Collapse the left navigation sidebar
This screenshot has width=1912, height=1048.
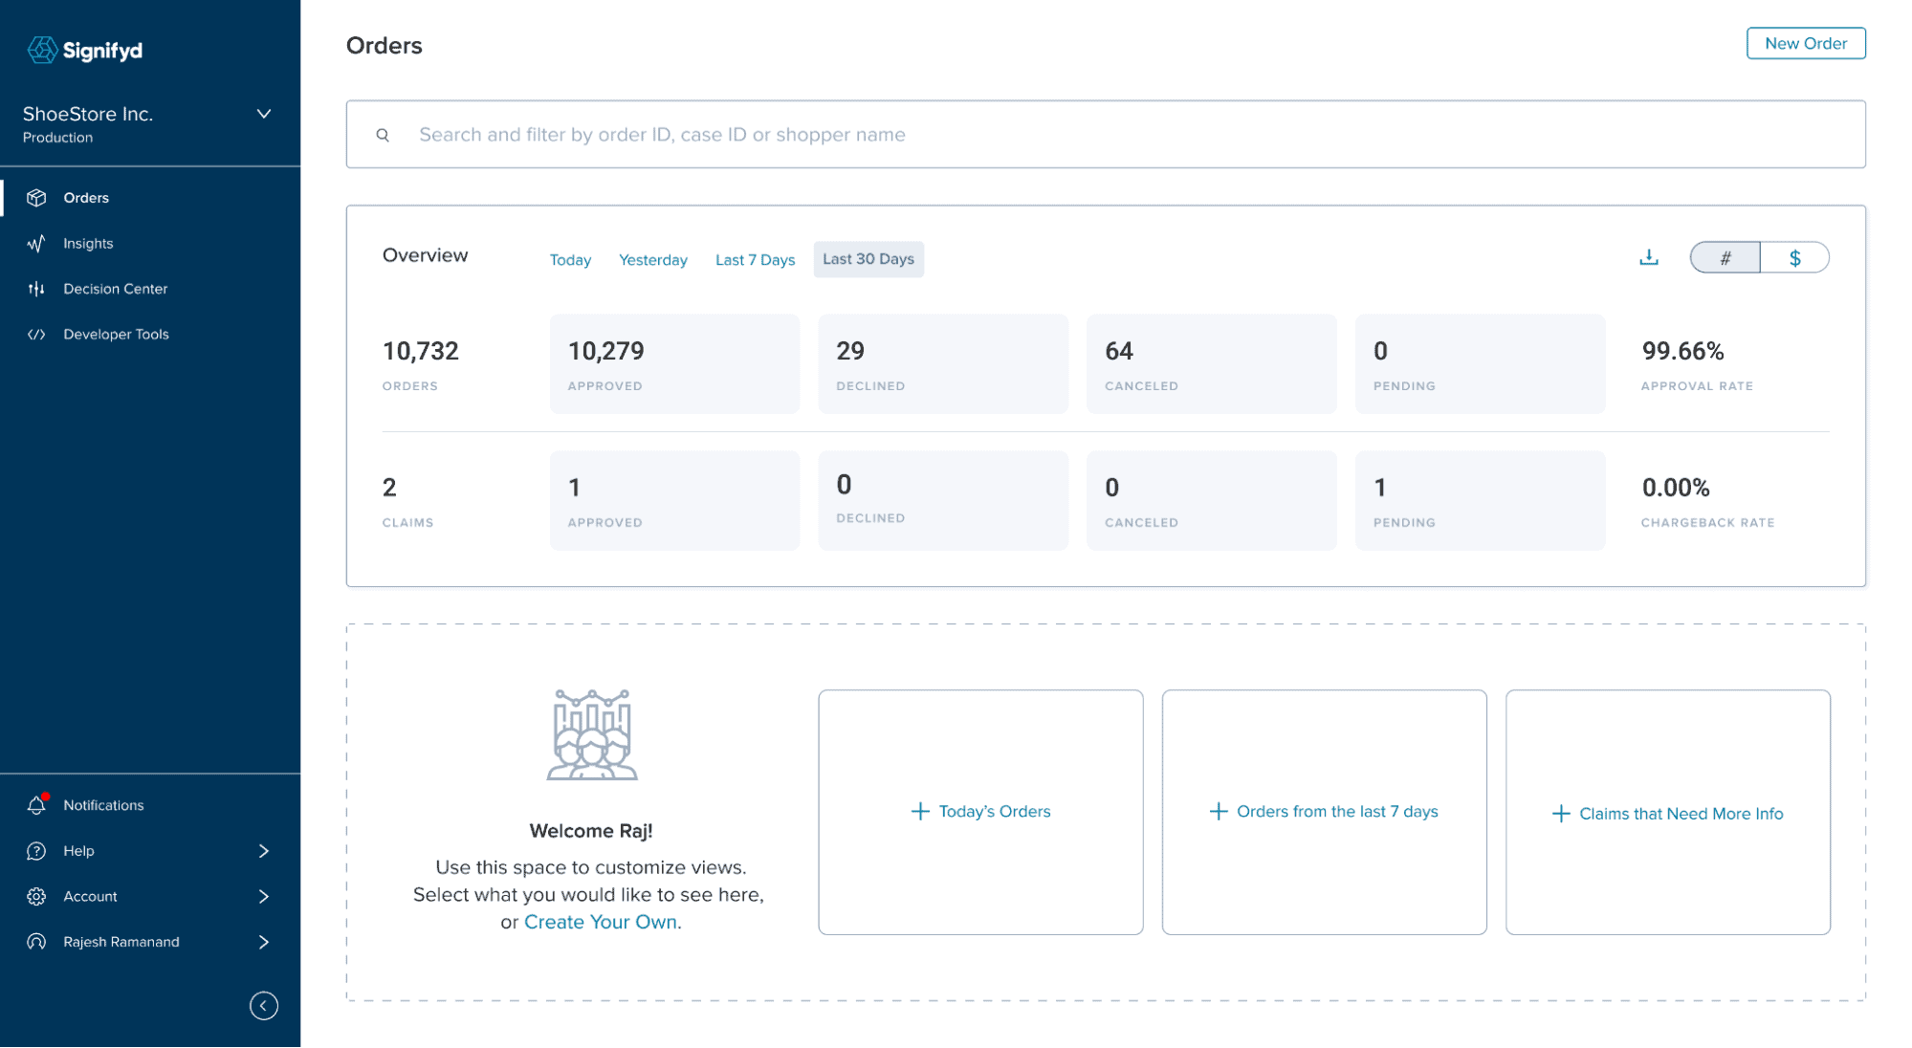click(263, 1005)
